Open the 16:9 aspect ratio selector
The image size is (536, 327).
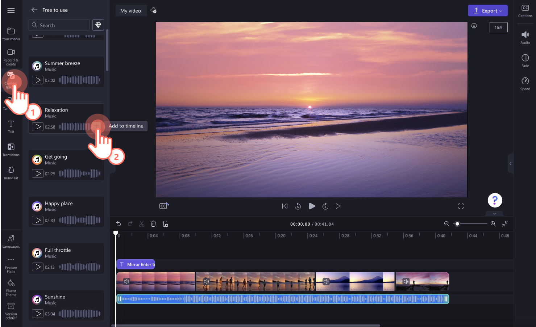(x=499, y=27)
